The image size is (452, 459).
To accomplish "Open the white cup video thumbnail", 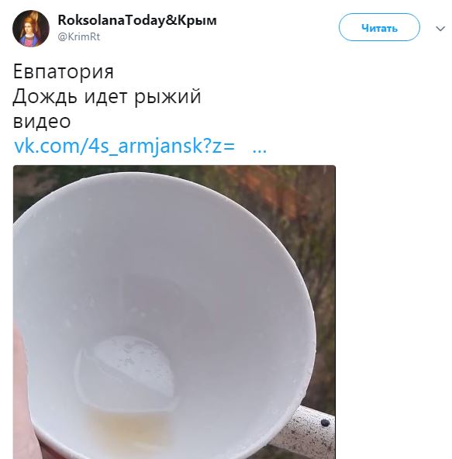I will (174, 312).
